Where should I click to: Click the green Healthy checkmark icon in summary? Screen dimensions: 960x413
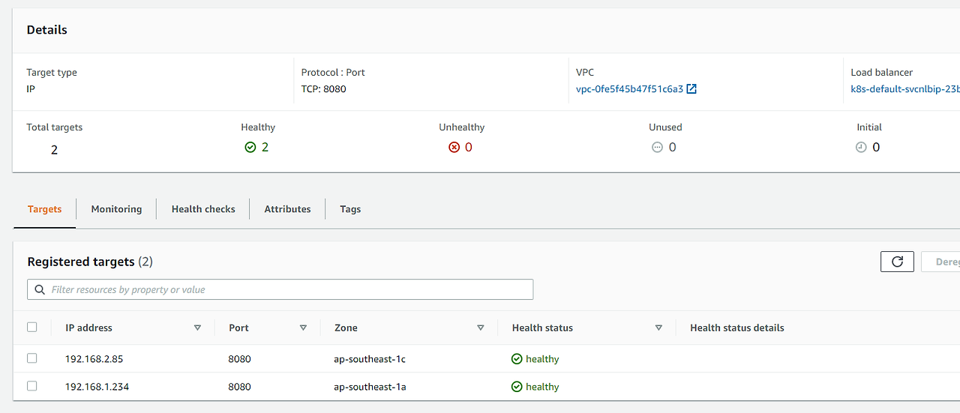click(250, 148)
